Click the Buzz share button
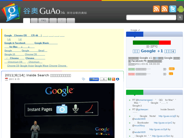The height and width of the screenshot is (138, 184). [94, 79]
